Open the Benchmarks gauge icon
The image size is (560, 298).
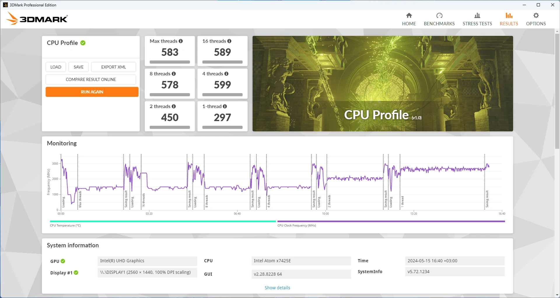pyautogui.click(x=439, y=15)
